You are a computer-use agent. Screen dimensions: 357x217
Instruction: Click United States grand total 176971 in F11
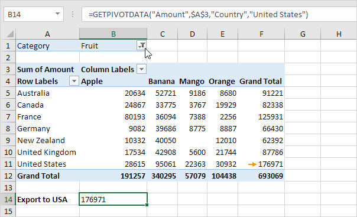point(261,164)
